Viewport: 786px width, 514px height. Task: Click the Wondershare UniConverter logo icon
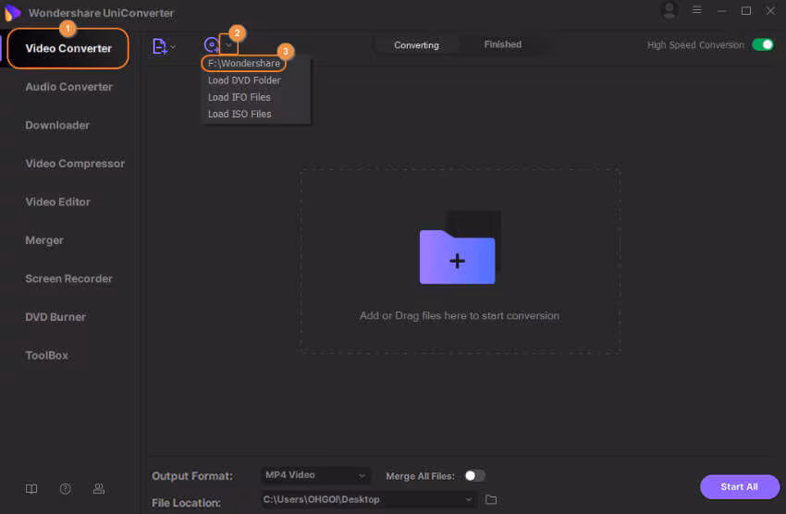click(x=12, y=13)
